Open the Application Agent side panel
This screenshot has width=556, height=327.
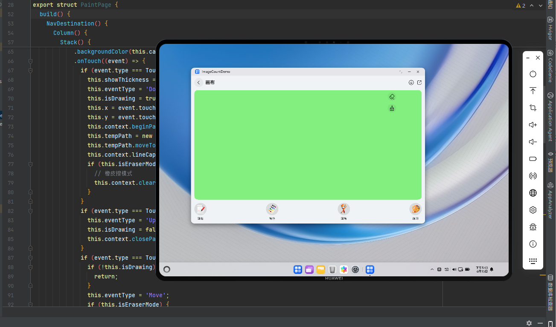point(550,117)
